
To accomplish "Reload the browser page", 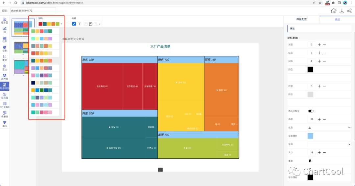I will pos(16,3).
